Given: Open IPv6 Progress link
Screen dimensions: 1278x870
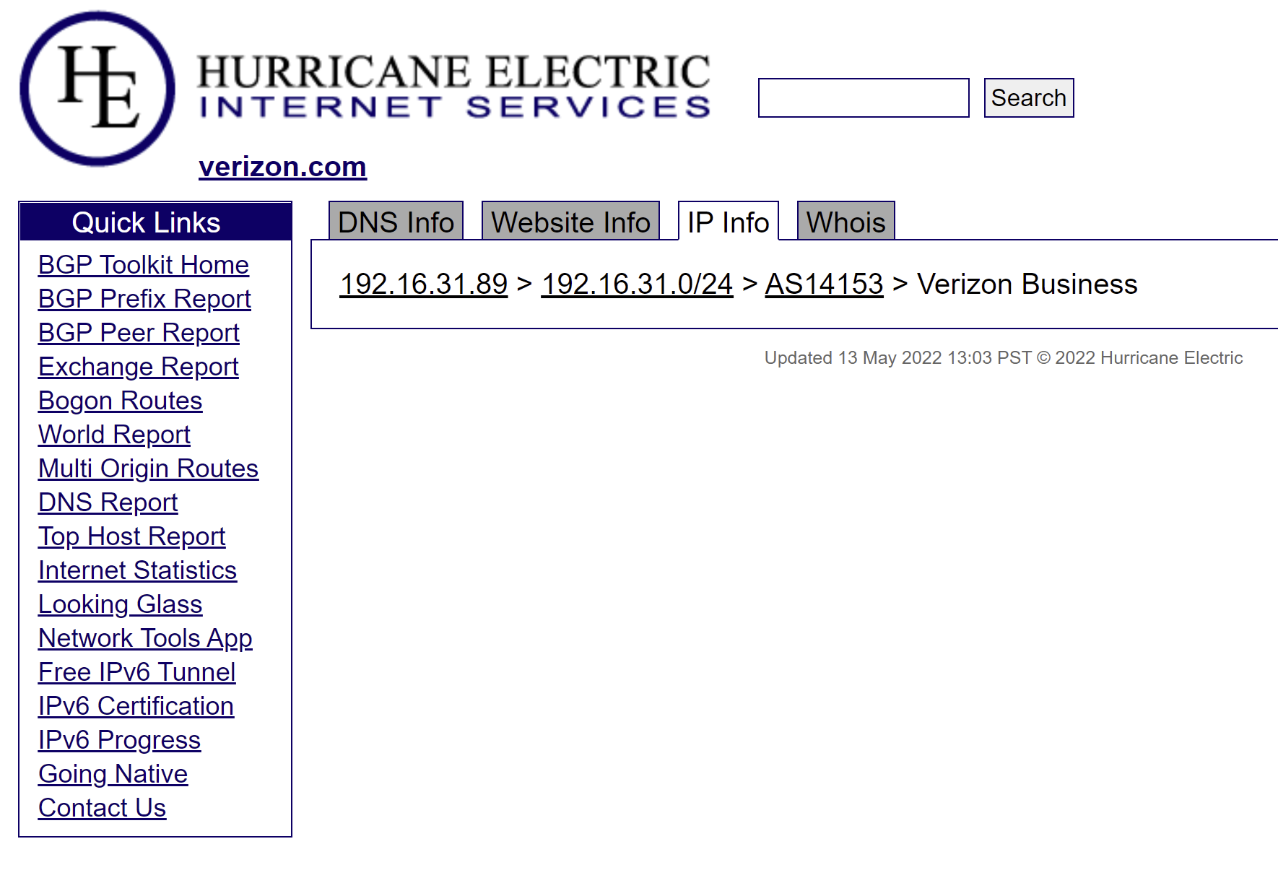Looking at the screenshot, I should (119, 740).
